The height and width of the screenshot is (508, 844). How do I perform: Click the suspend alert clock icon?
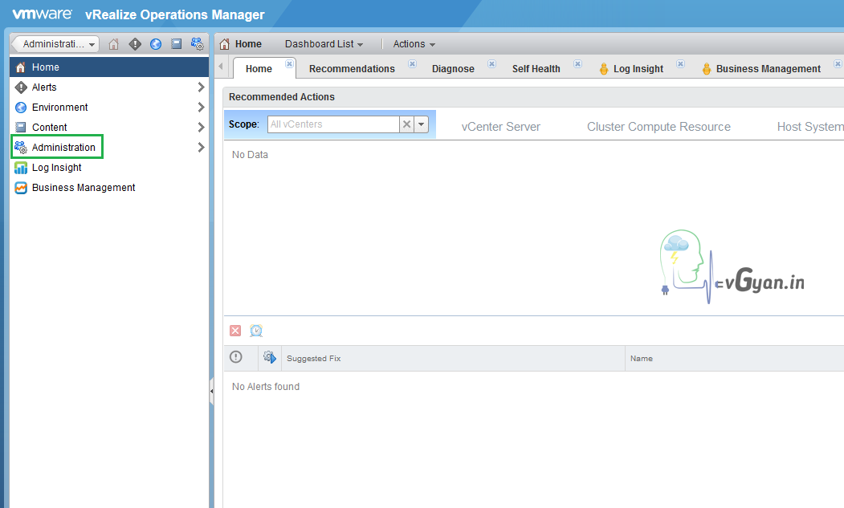(x=256, y=331)
